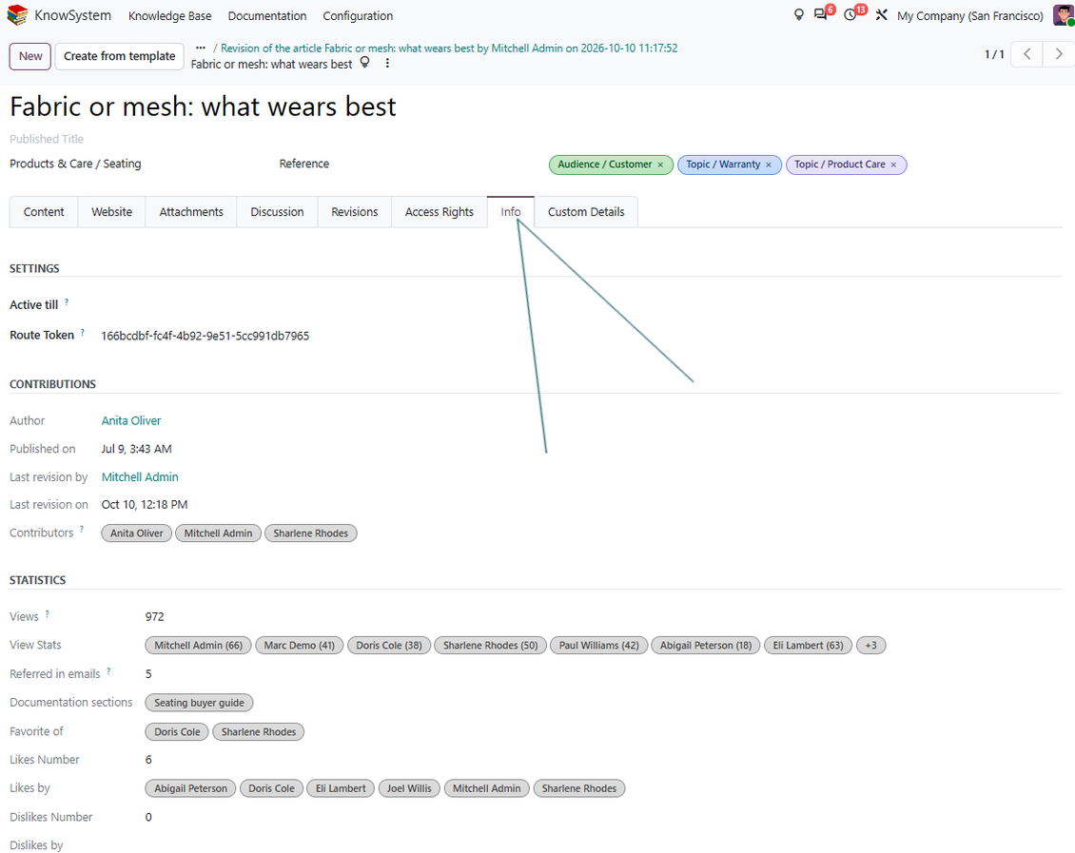Open the developer tools icon
1075x853 pixels.
[882, 15]
